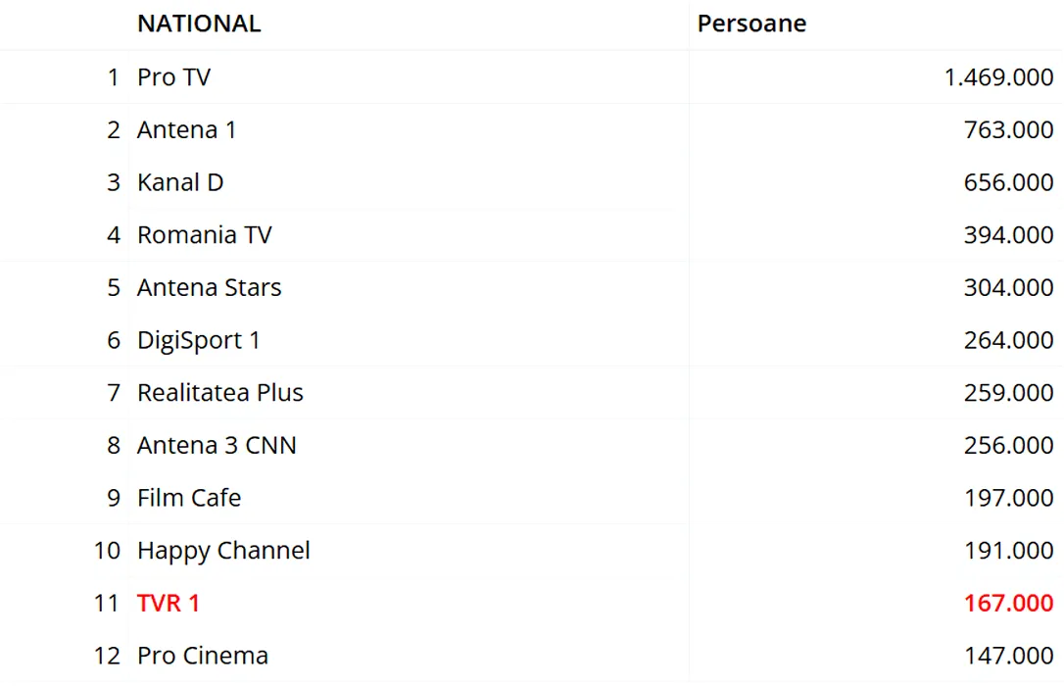
Task: Select the Pro Cinema channel name
Action: tap(202, 656)
